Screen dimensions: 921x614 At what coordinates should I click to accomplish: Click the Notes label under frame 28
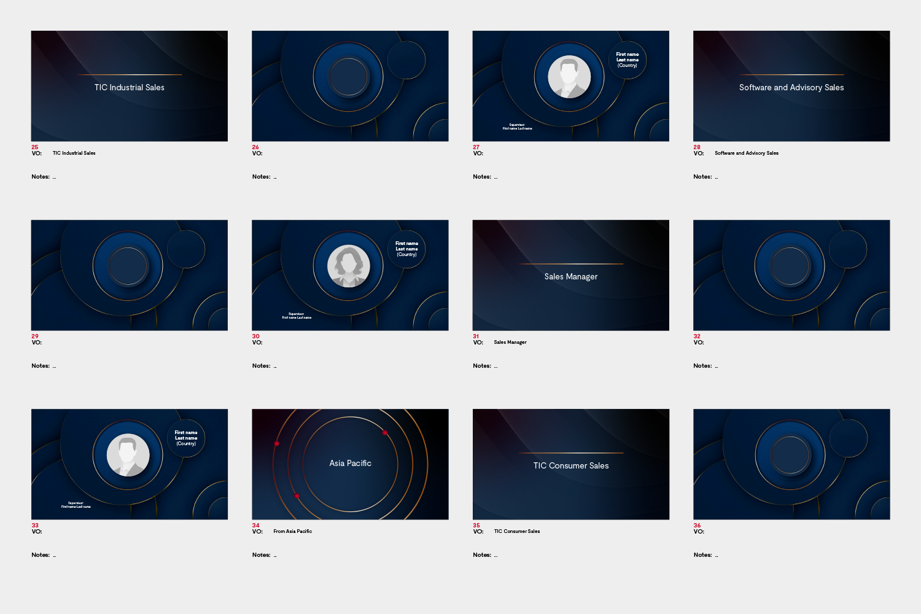[702, 177]
